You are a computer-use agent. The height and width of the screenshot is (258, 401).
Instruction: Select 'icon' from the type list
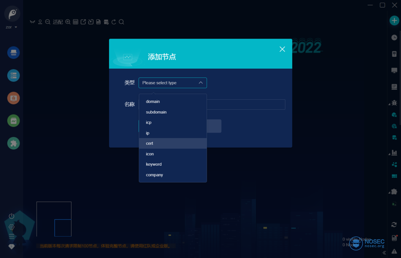173,154
